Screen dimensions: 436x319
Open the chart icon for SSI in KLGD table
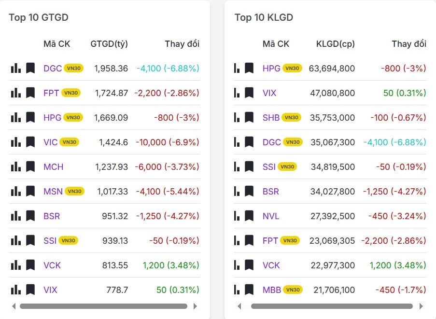pyautogui.click(x=237, y=166)
